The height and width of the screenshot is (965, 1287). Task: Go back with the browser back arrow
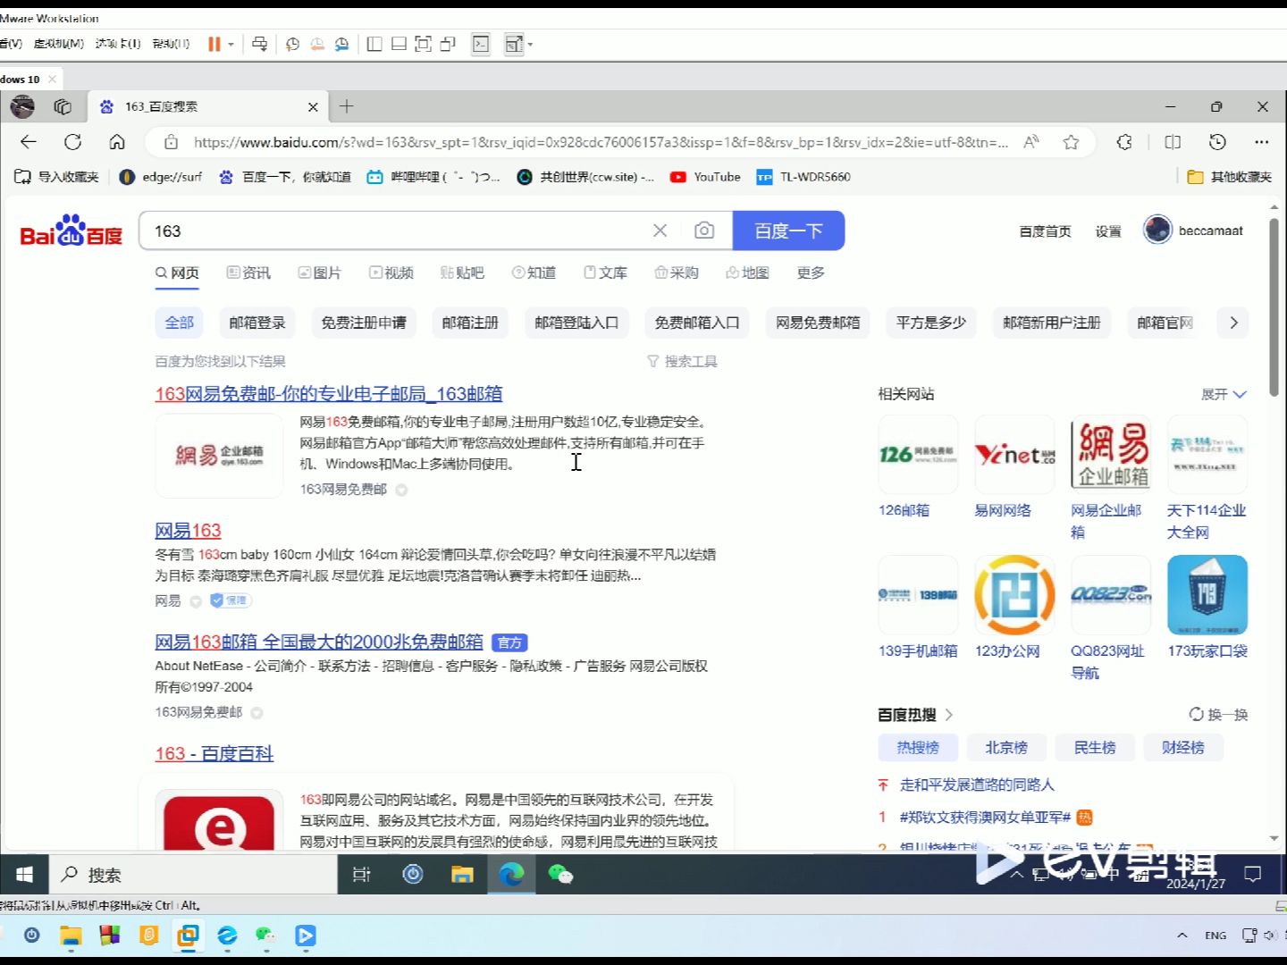[x=29, y=142]
